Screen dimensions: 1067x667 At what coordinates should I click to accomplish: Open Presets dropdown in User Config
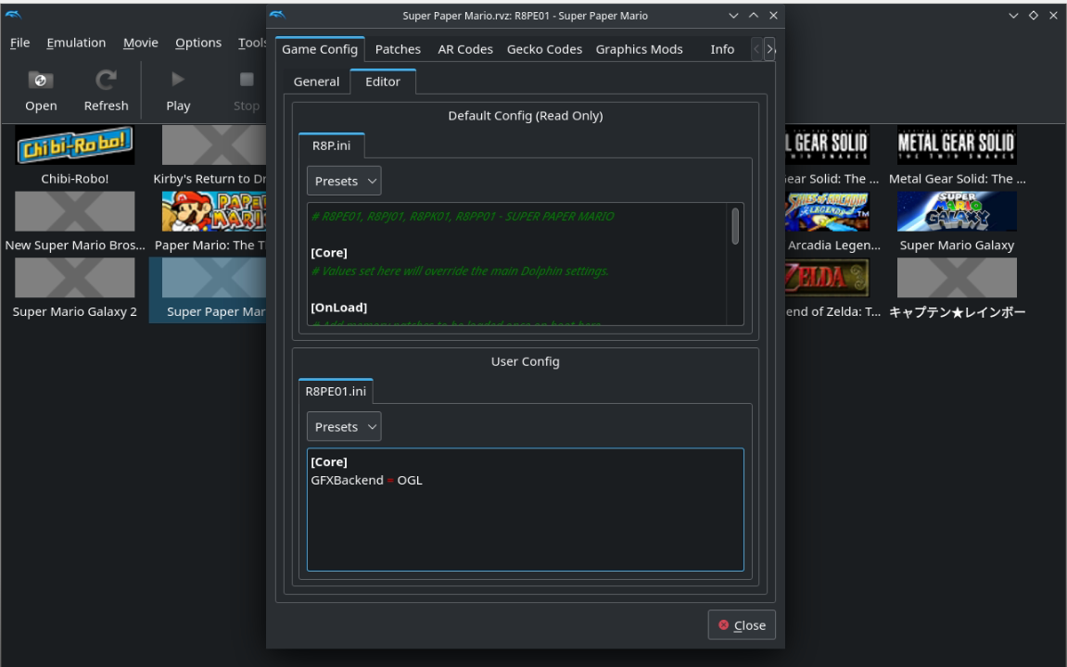click(x=344, y=426)
